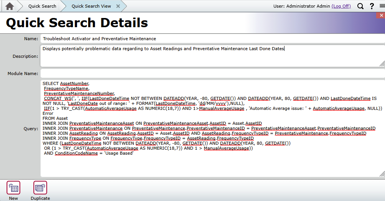Switch to the Quick Search tab
Viewport: 385px width, 201px height.
pyautogui.click(x=42, y=6)
